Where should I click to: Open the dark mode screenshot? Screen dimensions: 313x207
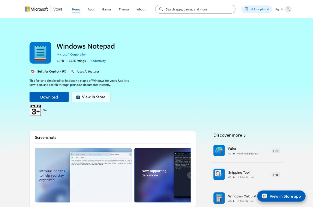162,175
